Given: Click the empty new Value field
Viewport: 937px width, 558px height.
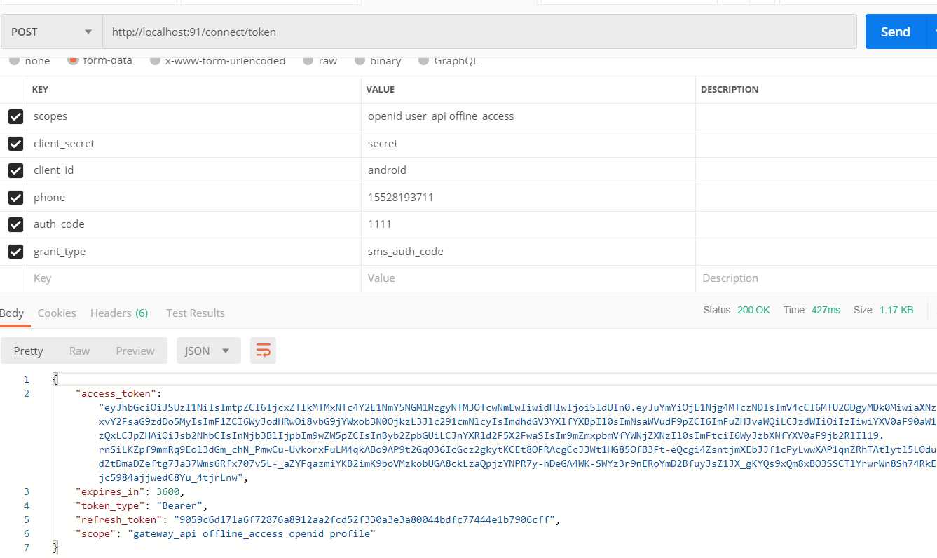Looking at the screenshot, I should [528, 278].
